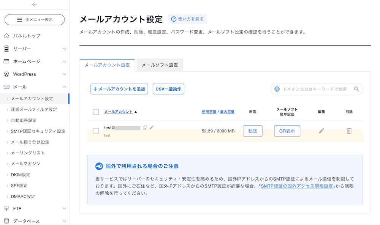Click the 使い方を見る help button
This screenshot has width=380, height=225.
click(x=187, y=19)
